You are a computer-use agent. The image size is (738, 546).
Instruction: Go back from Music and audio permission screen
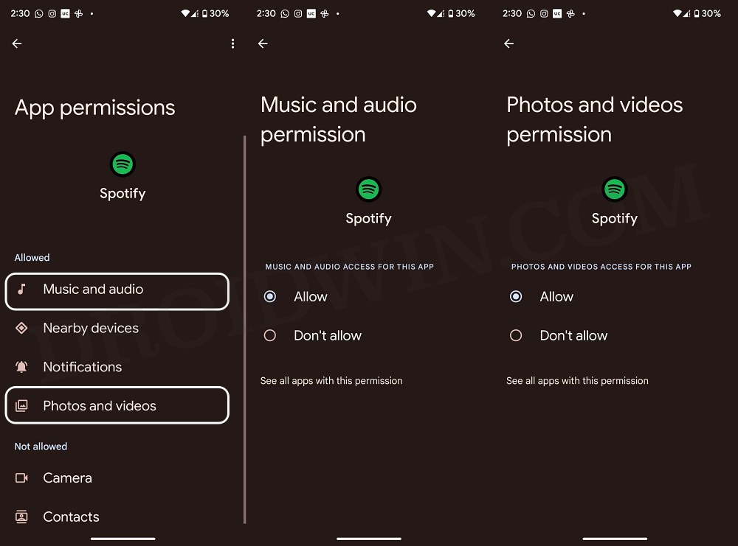pos(263,43)
